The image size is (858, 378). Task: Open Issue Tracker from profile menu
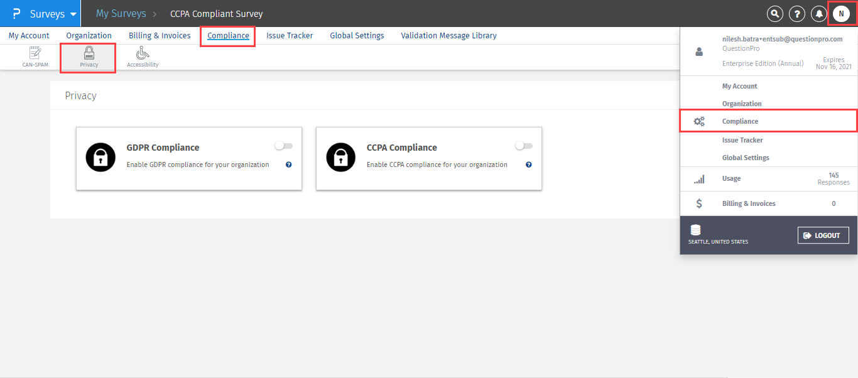click(x=742, y=140)
